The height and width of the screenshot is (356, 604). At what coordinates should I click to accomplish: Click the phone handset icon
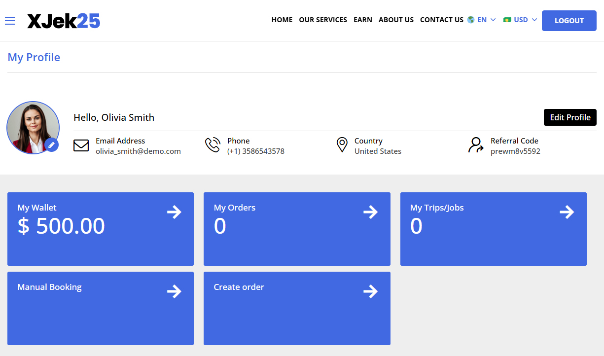tap(213, 145)
